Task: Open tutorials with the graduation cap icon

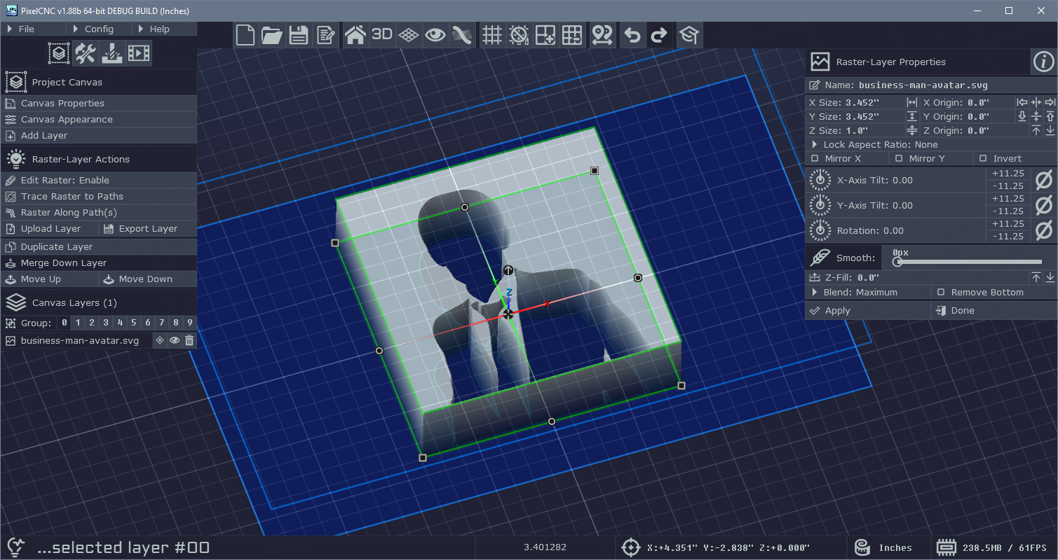Action: (689, 35)
